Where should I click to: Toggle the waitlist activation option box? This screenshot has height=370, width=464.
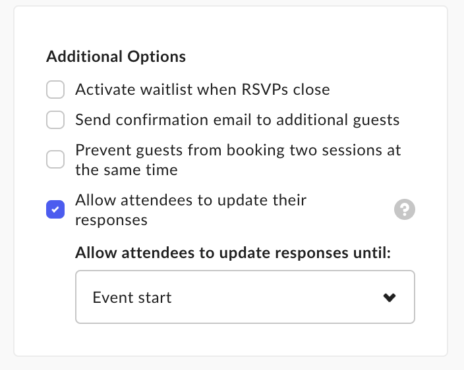pyautogui.click(x=55, y=90)
